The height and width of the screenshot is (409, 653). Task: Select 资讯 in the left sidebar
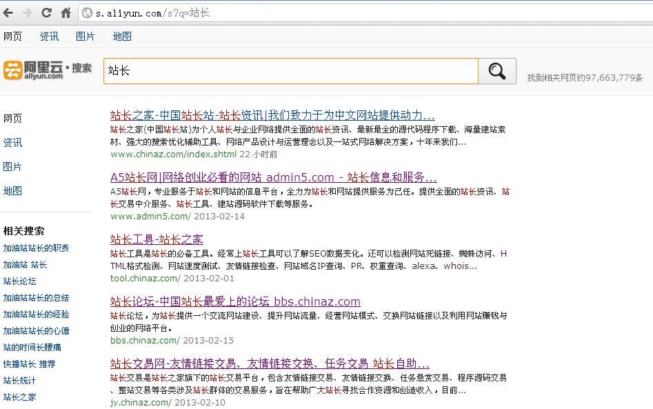(x=12, y=143)
